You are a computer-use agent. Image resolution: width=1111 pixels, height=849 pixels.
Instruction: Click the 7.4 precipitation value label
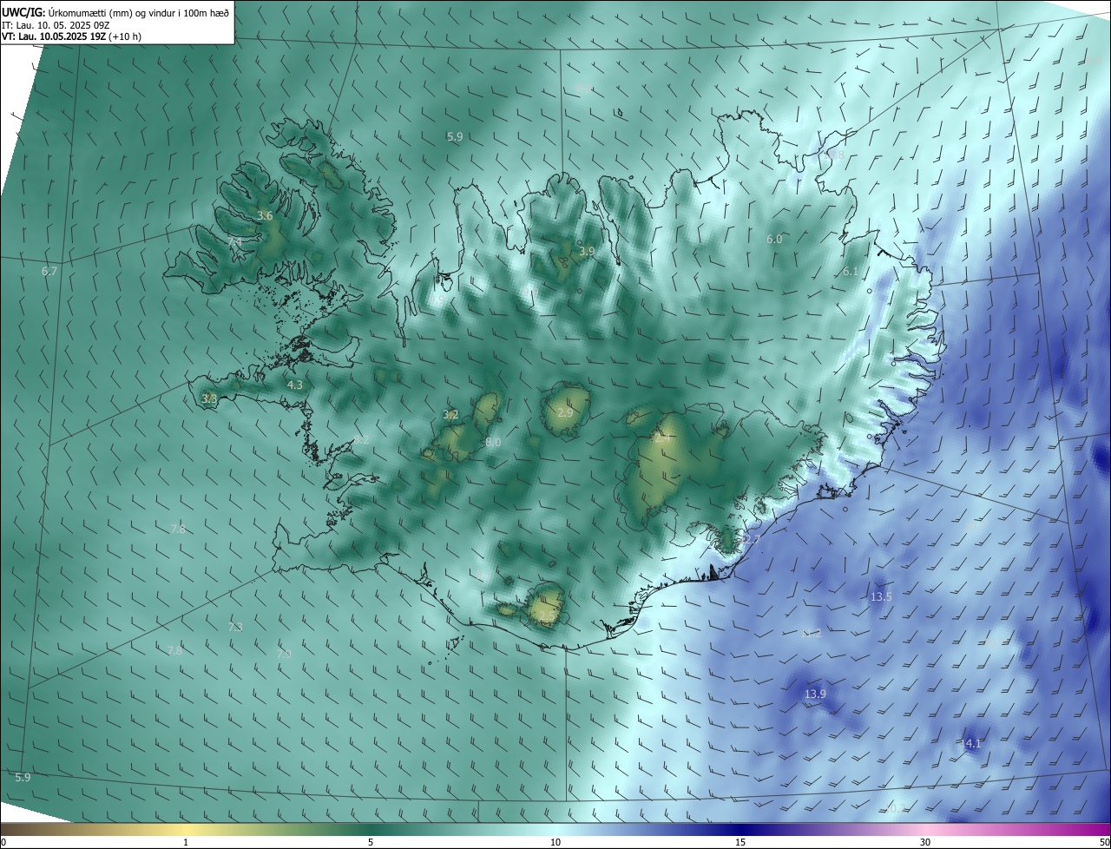234,240
